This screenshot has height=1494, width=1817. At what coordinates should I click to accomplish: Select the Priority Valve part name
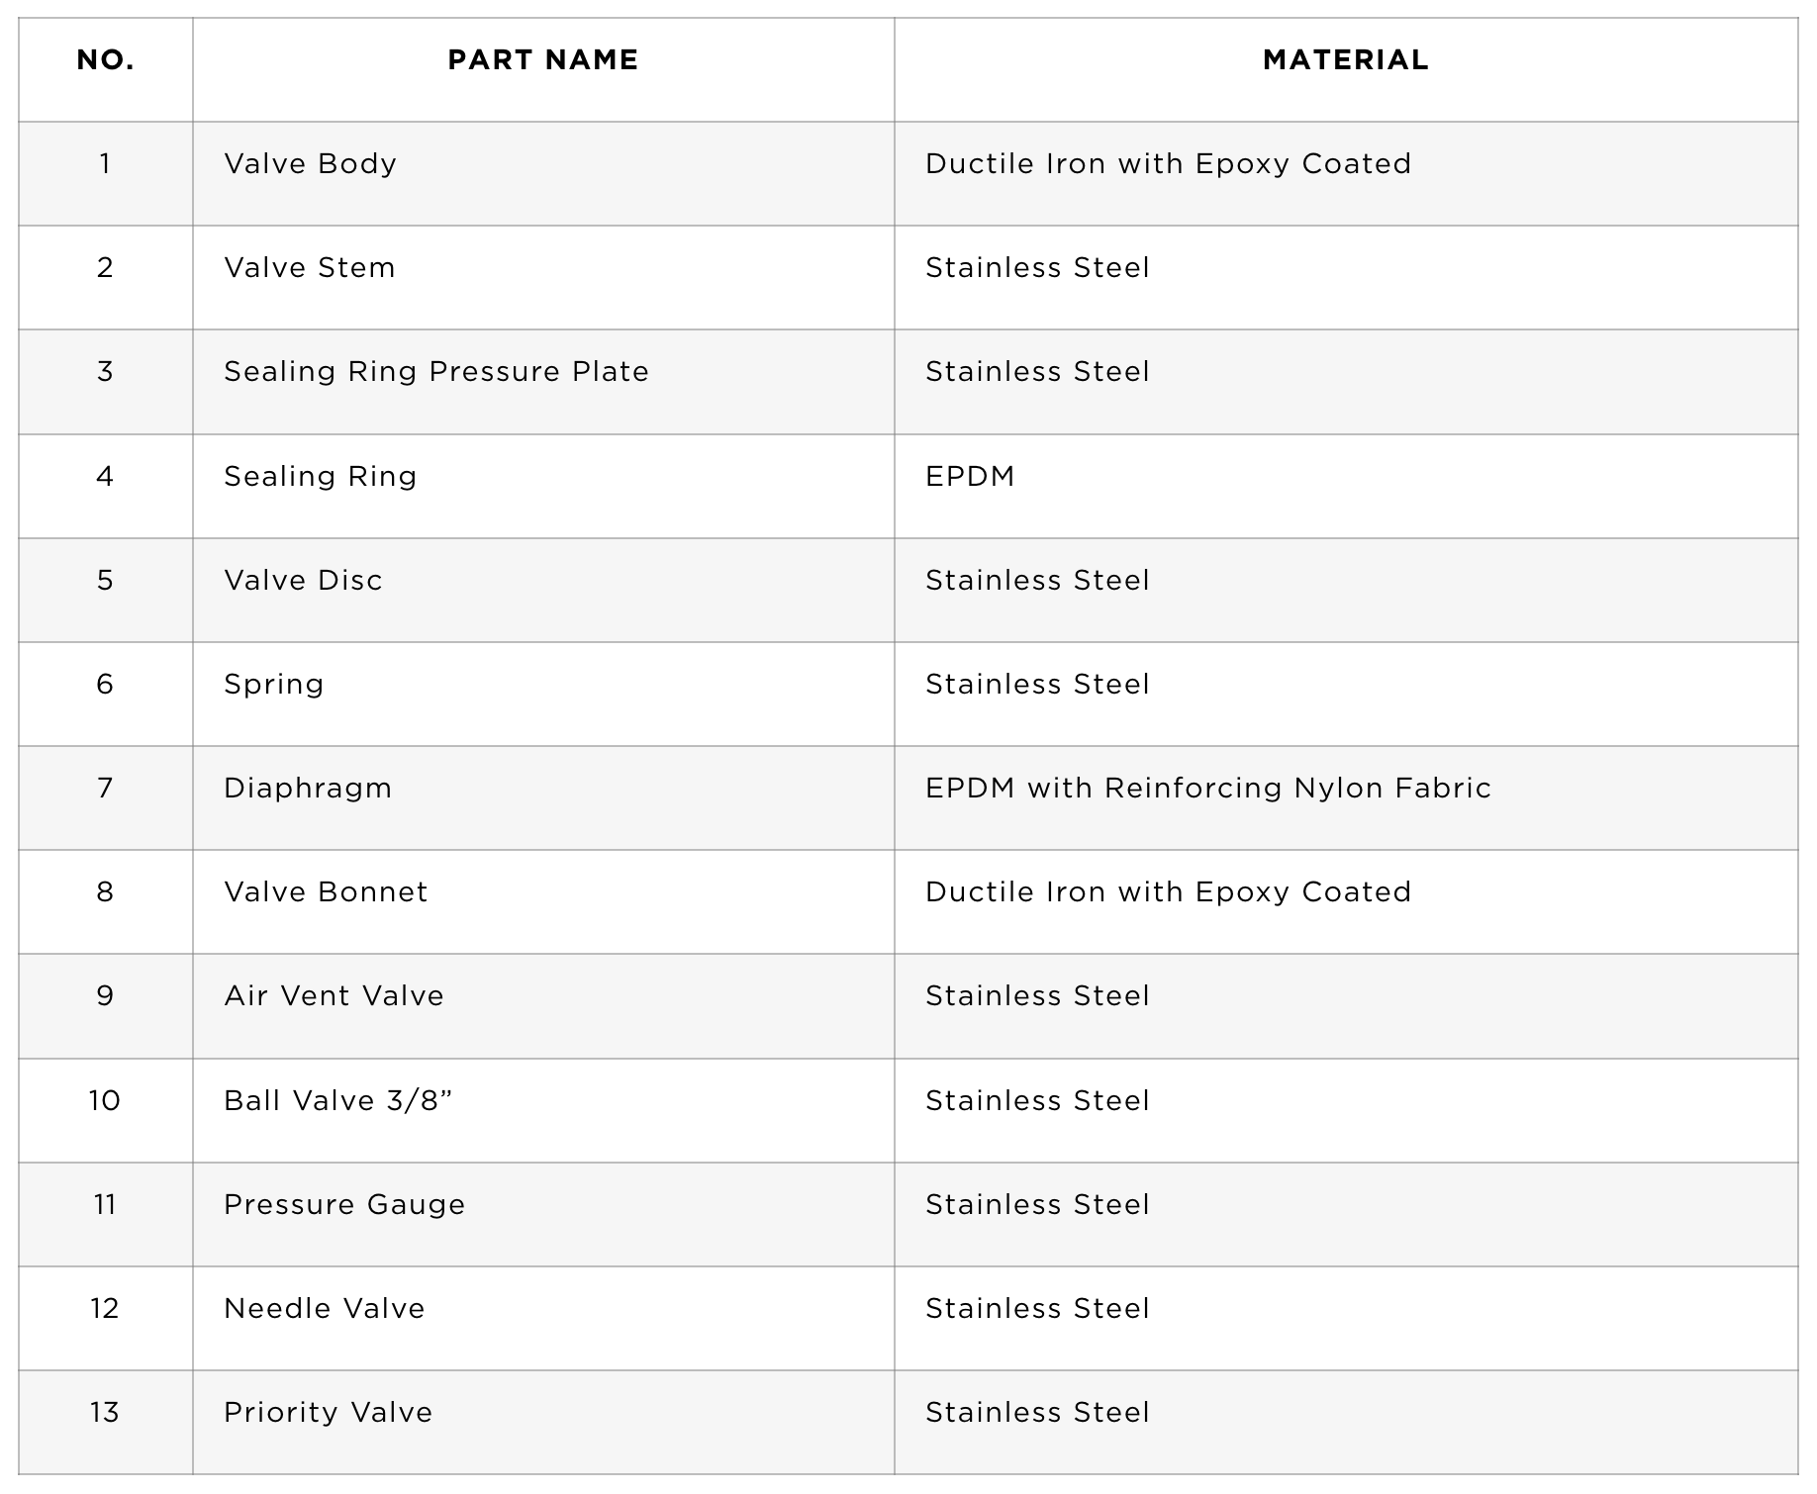click(329, 1412)
